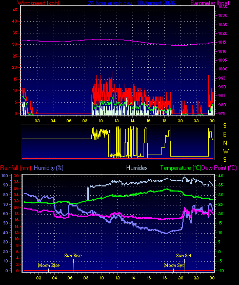
Task: Click the Moon Rise marker label
Action: click(x=49, y=265)
